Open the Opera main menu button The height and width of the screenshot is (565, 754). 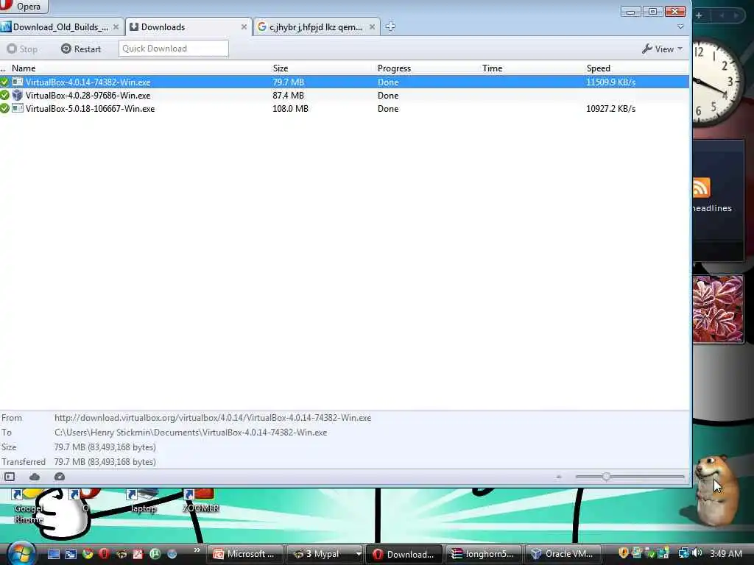click(23, 6)
